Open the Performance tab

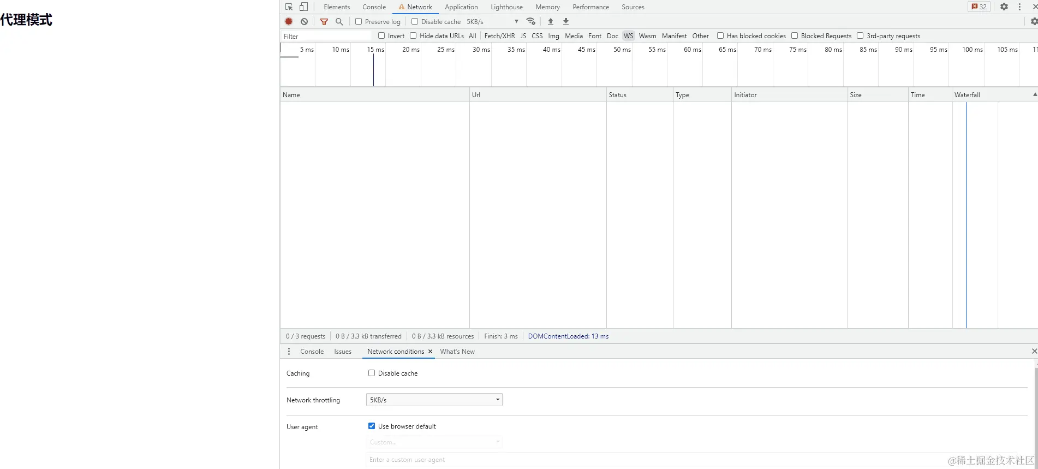(590, 7)
